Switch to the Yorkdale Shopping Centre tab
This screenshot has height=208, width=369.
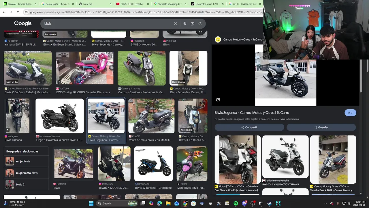170,4
